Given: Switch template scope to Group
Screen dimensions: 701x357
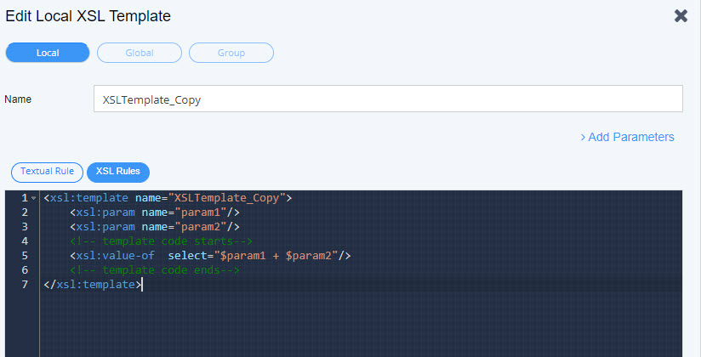Looking at the screenshot, I should pyautogui.click(x=231, y=53).
